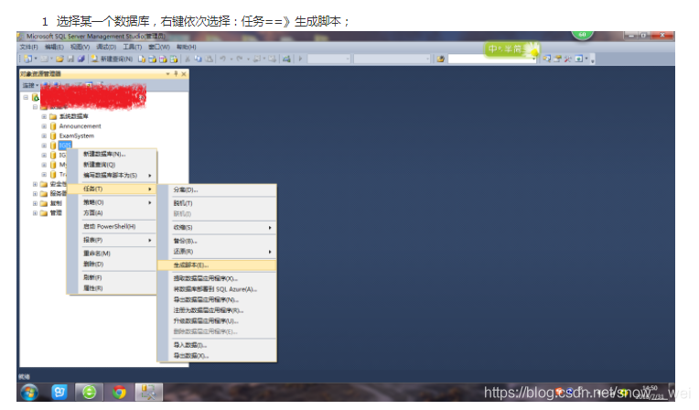The image size is (699, 410).
Task: Click the Save All toolbar icon
Action: pyautogui.click(x=81, y=59)
